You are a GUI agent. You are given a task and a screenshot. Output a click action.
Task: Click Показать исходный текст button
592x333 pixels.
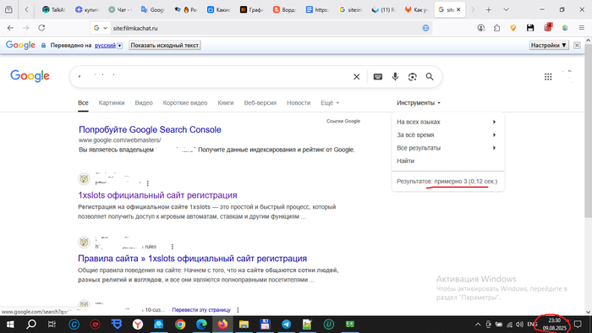164,46
